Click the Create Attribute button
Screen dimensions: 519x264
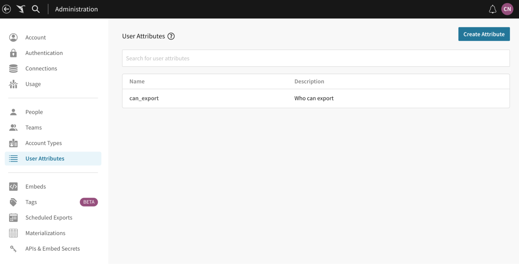pyautogui.click(x=484, y=34)
